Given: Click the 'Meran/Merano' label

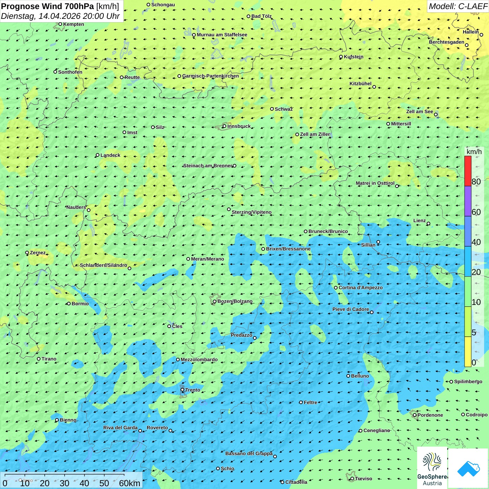Looking at the screenshot, I should pos(207,259).
